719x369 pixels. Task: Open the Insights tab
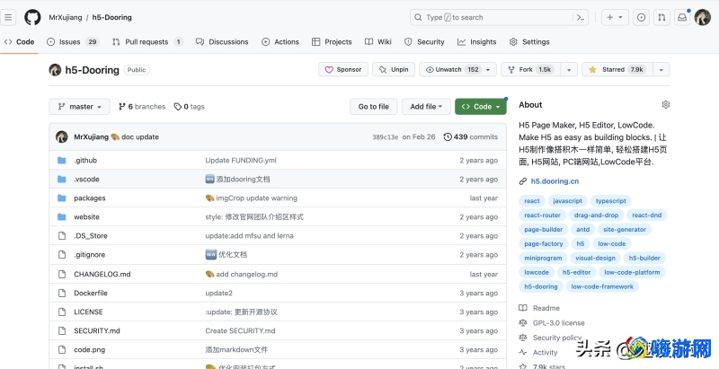point(477,41)
